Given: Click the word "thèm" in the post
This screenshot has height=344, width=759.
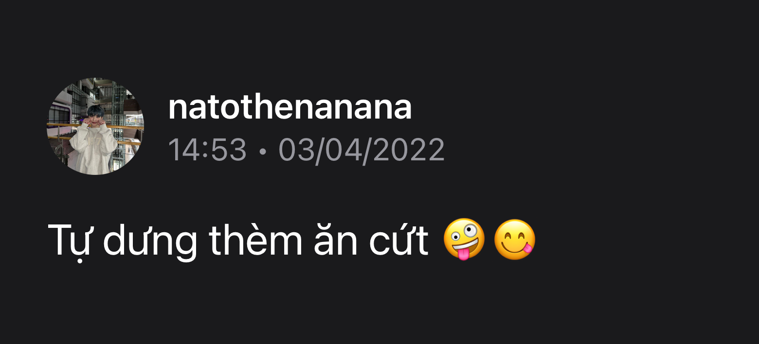Looking at the screenshot, I should tap(256, 239).
